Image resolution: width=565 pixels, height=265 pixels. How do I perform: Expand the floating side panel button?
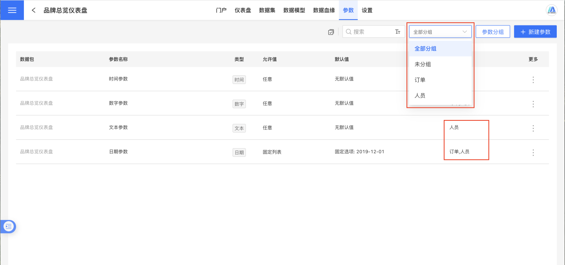(x=9, y=226)
